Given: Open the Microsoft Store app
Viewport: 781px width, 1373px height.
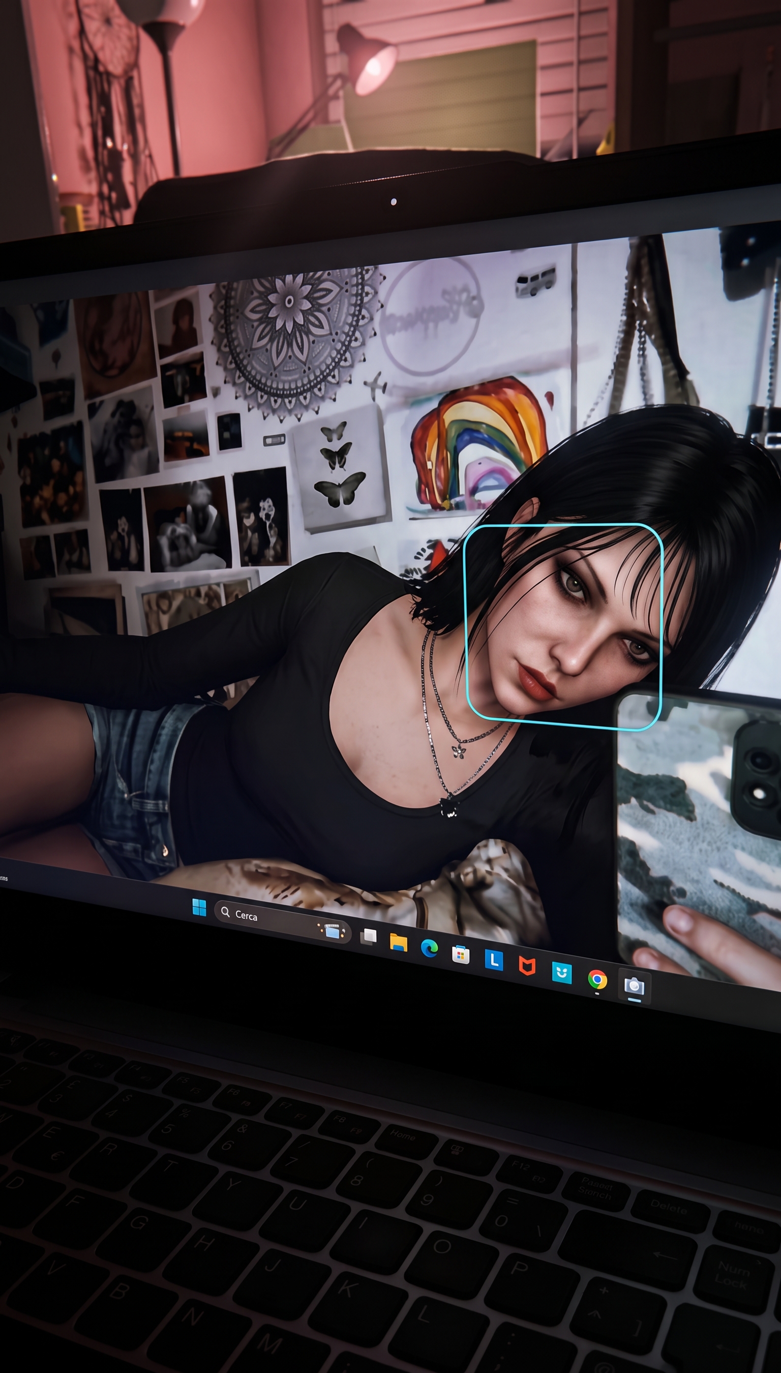Looking at the screenshot, I should click(461, 954).
